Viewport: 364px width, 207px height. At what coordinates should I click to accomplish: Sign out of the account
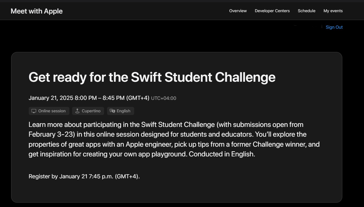pos(334,27)
